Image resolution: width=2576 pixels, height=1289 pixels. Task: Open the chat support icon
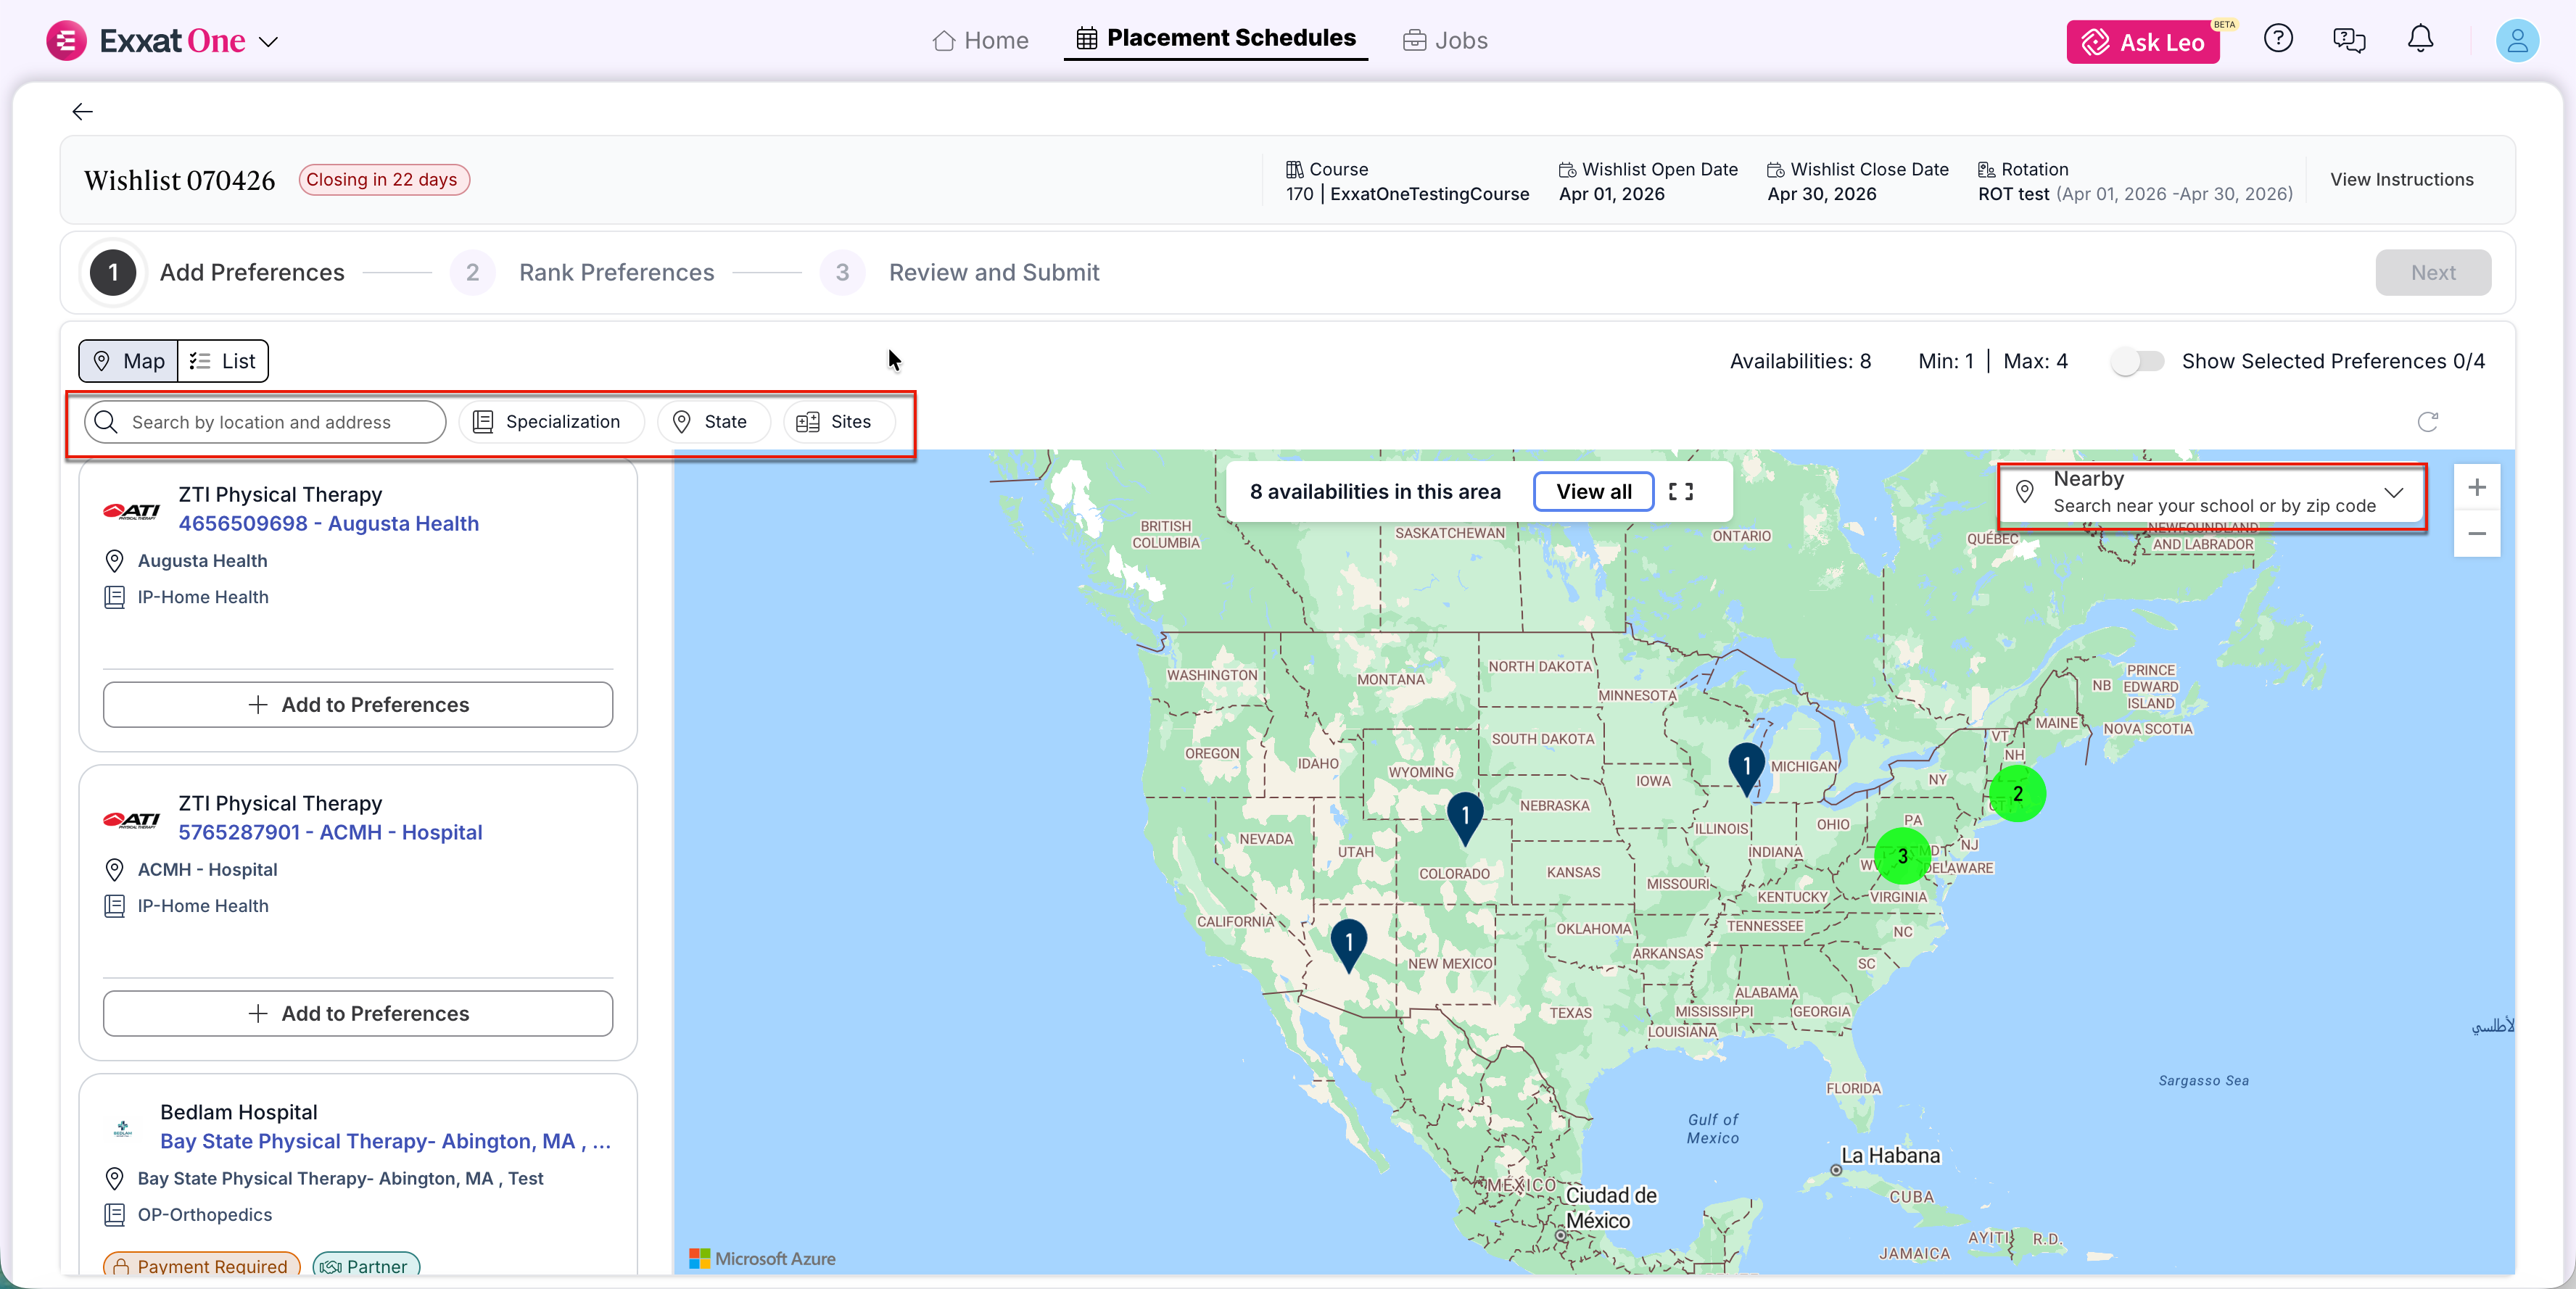coord(2348,40)
